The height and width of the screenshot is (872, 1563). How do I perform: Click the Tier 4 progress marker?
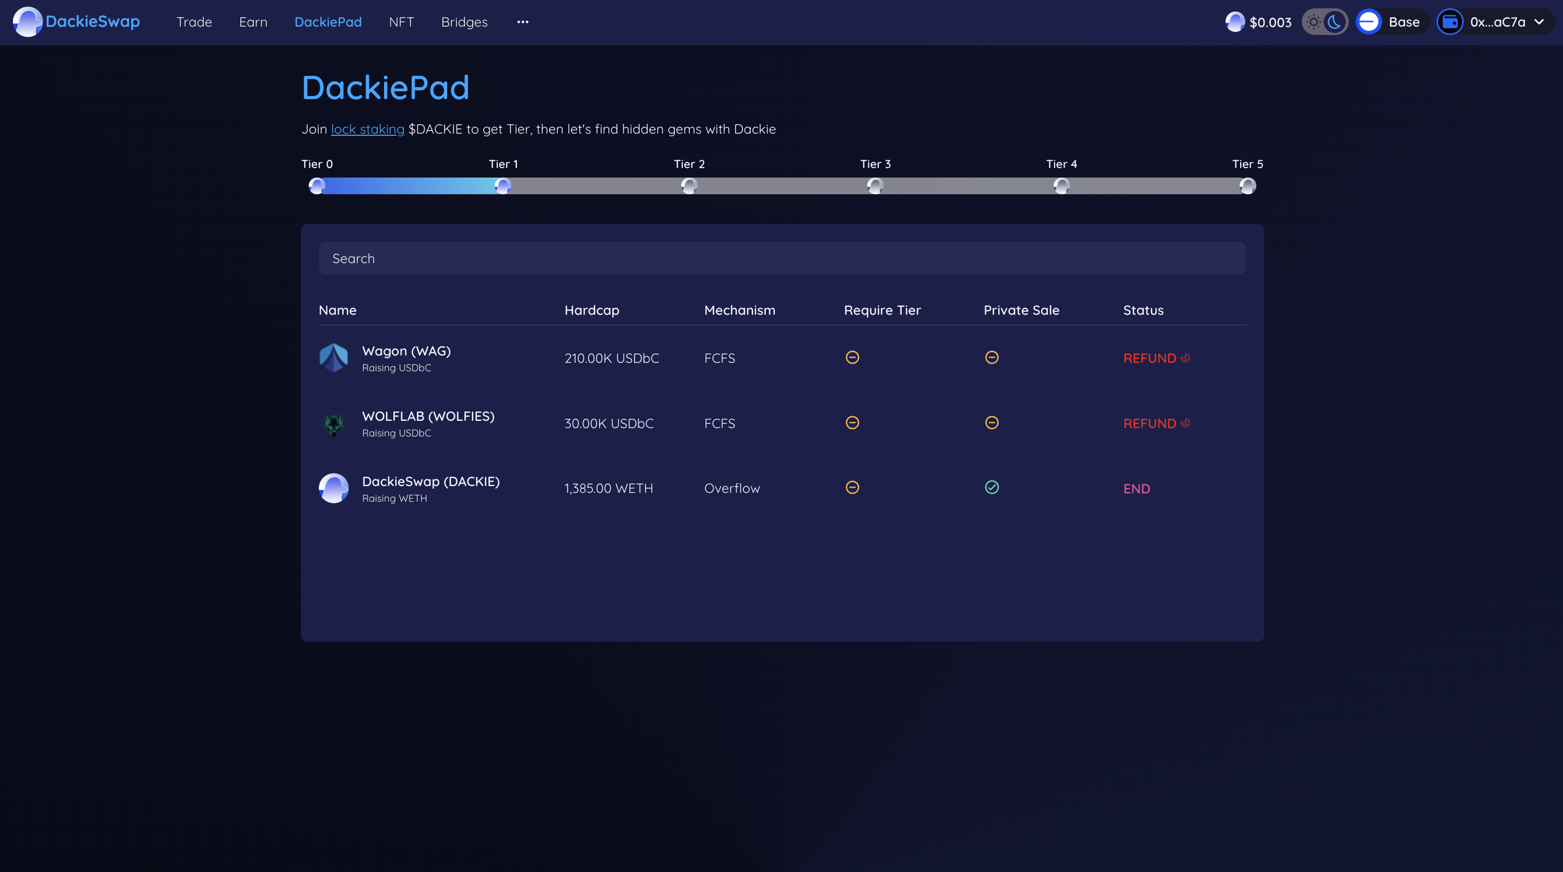pos(1061,185)
